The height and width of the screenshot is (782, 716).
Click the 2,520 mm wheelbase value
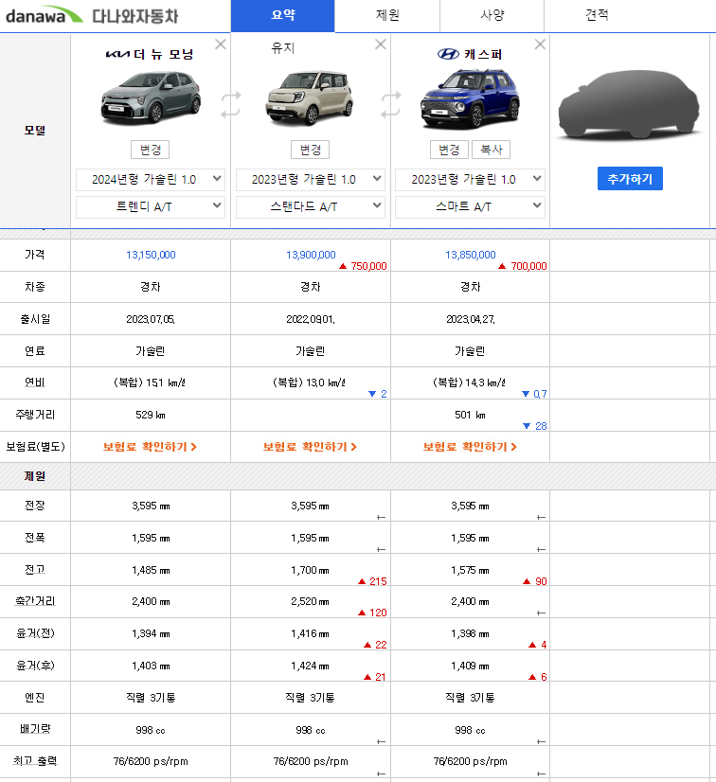tap(310, 601)
